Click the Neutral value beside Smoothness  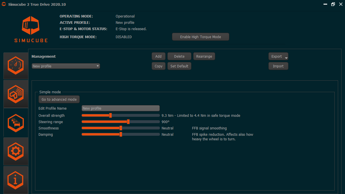pos(168,128)
